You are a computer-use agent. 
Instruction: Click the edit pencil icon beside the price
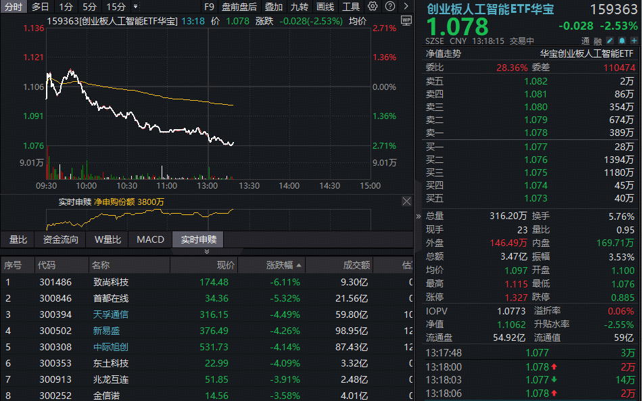610,41
